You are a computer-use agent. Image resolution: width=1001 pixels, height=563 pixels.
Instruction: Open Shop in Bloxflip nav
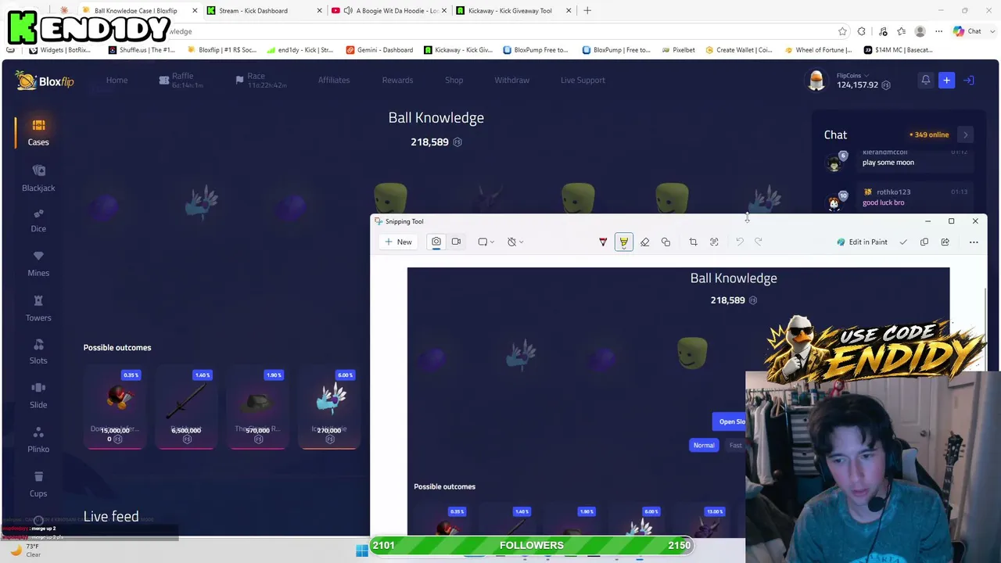pos(454,80)
